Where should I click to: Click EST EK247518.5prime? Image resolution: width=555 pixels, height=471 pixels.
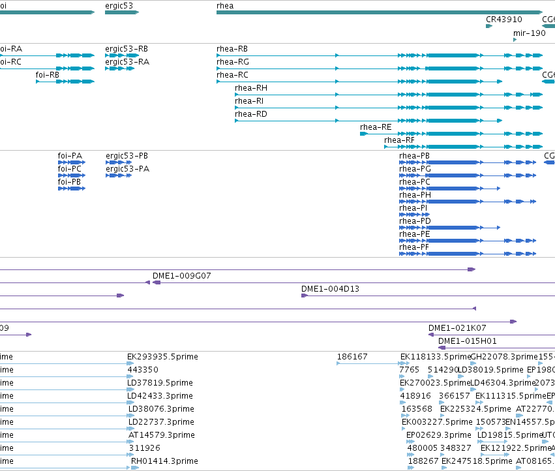tap(444, 468)
